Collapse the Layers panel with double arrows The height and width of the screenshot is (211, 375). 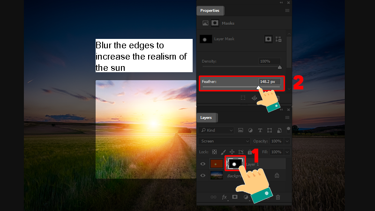(x=281, y=110)
